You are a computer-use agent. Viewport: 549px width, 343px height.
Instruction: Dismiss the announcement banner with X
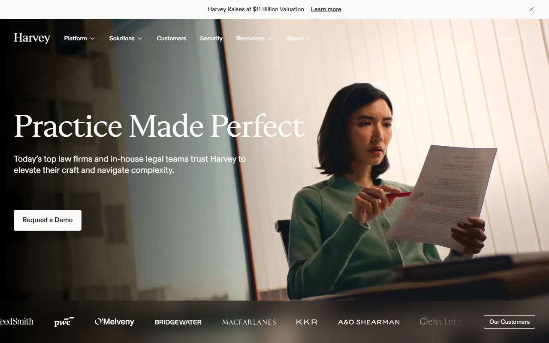pos(532,9)
